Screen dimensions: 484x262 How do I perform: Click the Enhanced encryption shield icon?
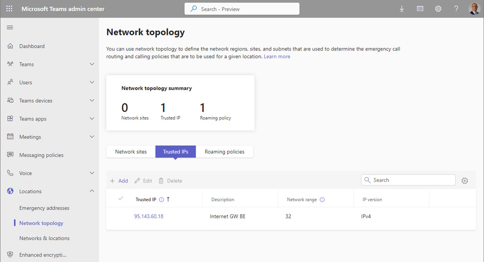click(10, 255)
